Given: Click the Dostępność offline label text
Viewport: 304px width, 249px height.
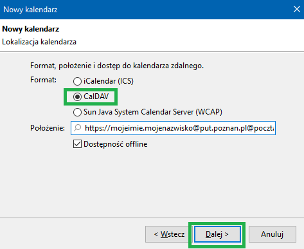Looking at the screenshot, I should (116, 144).
